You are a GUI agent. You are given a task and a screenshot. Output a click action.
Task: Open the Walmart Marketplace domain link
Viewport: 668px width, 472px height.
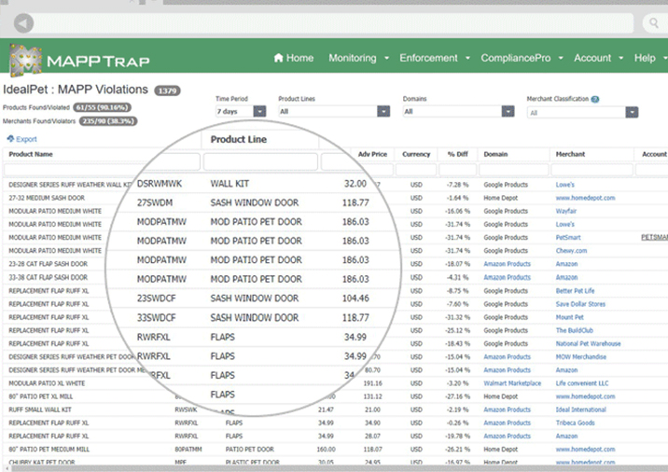point(512,383)
